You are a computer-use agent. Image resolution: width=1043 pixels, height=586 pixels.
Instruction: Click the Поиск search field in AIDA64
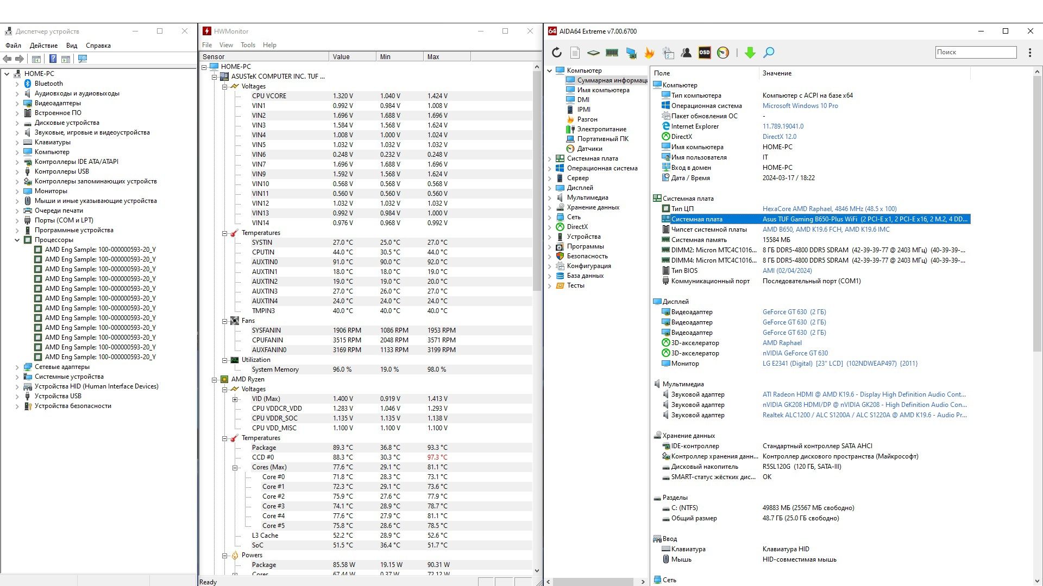click(x=976, y=52)
